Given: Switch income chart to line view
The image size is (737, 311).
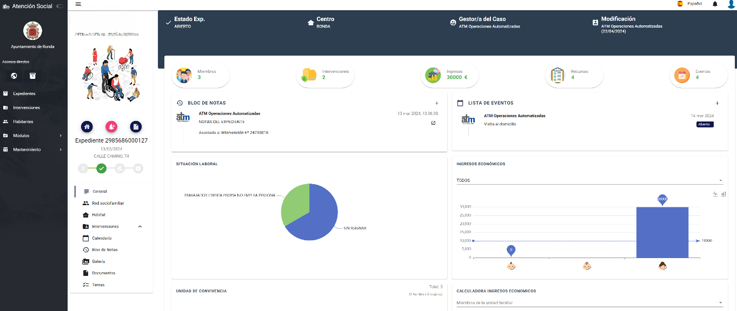Looking at the screenshot, I should click(715, 194).
